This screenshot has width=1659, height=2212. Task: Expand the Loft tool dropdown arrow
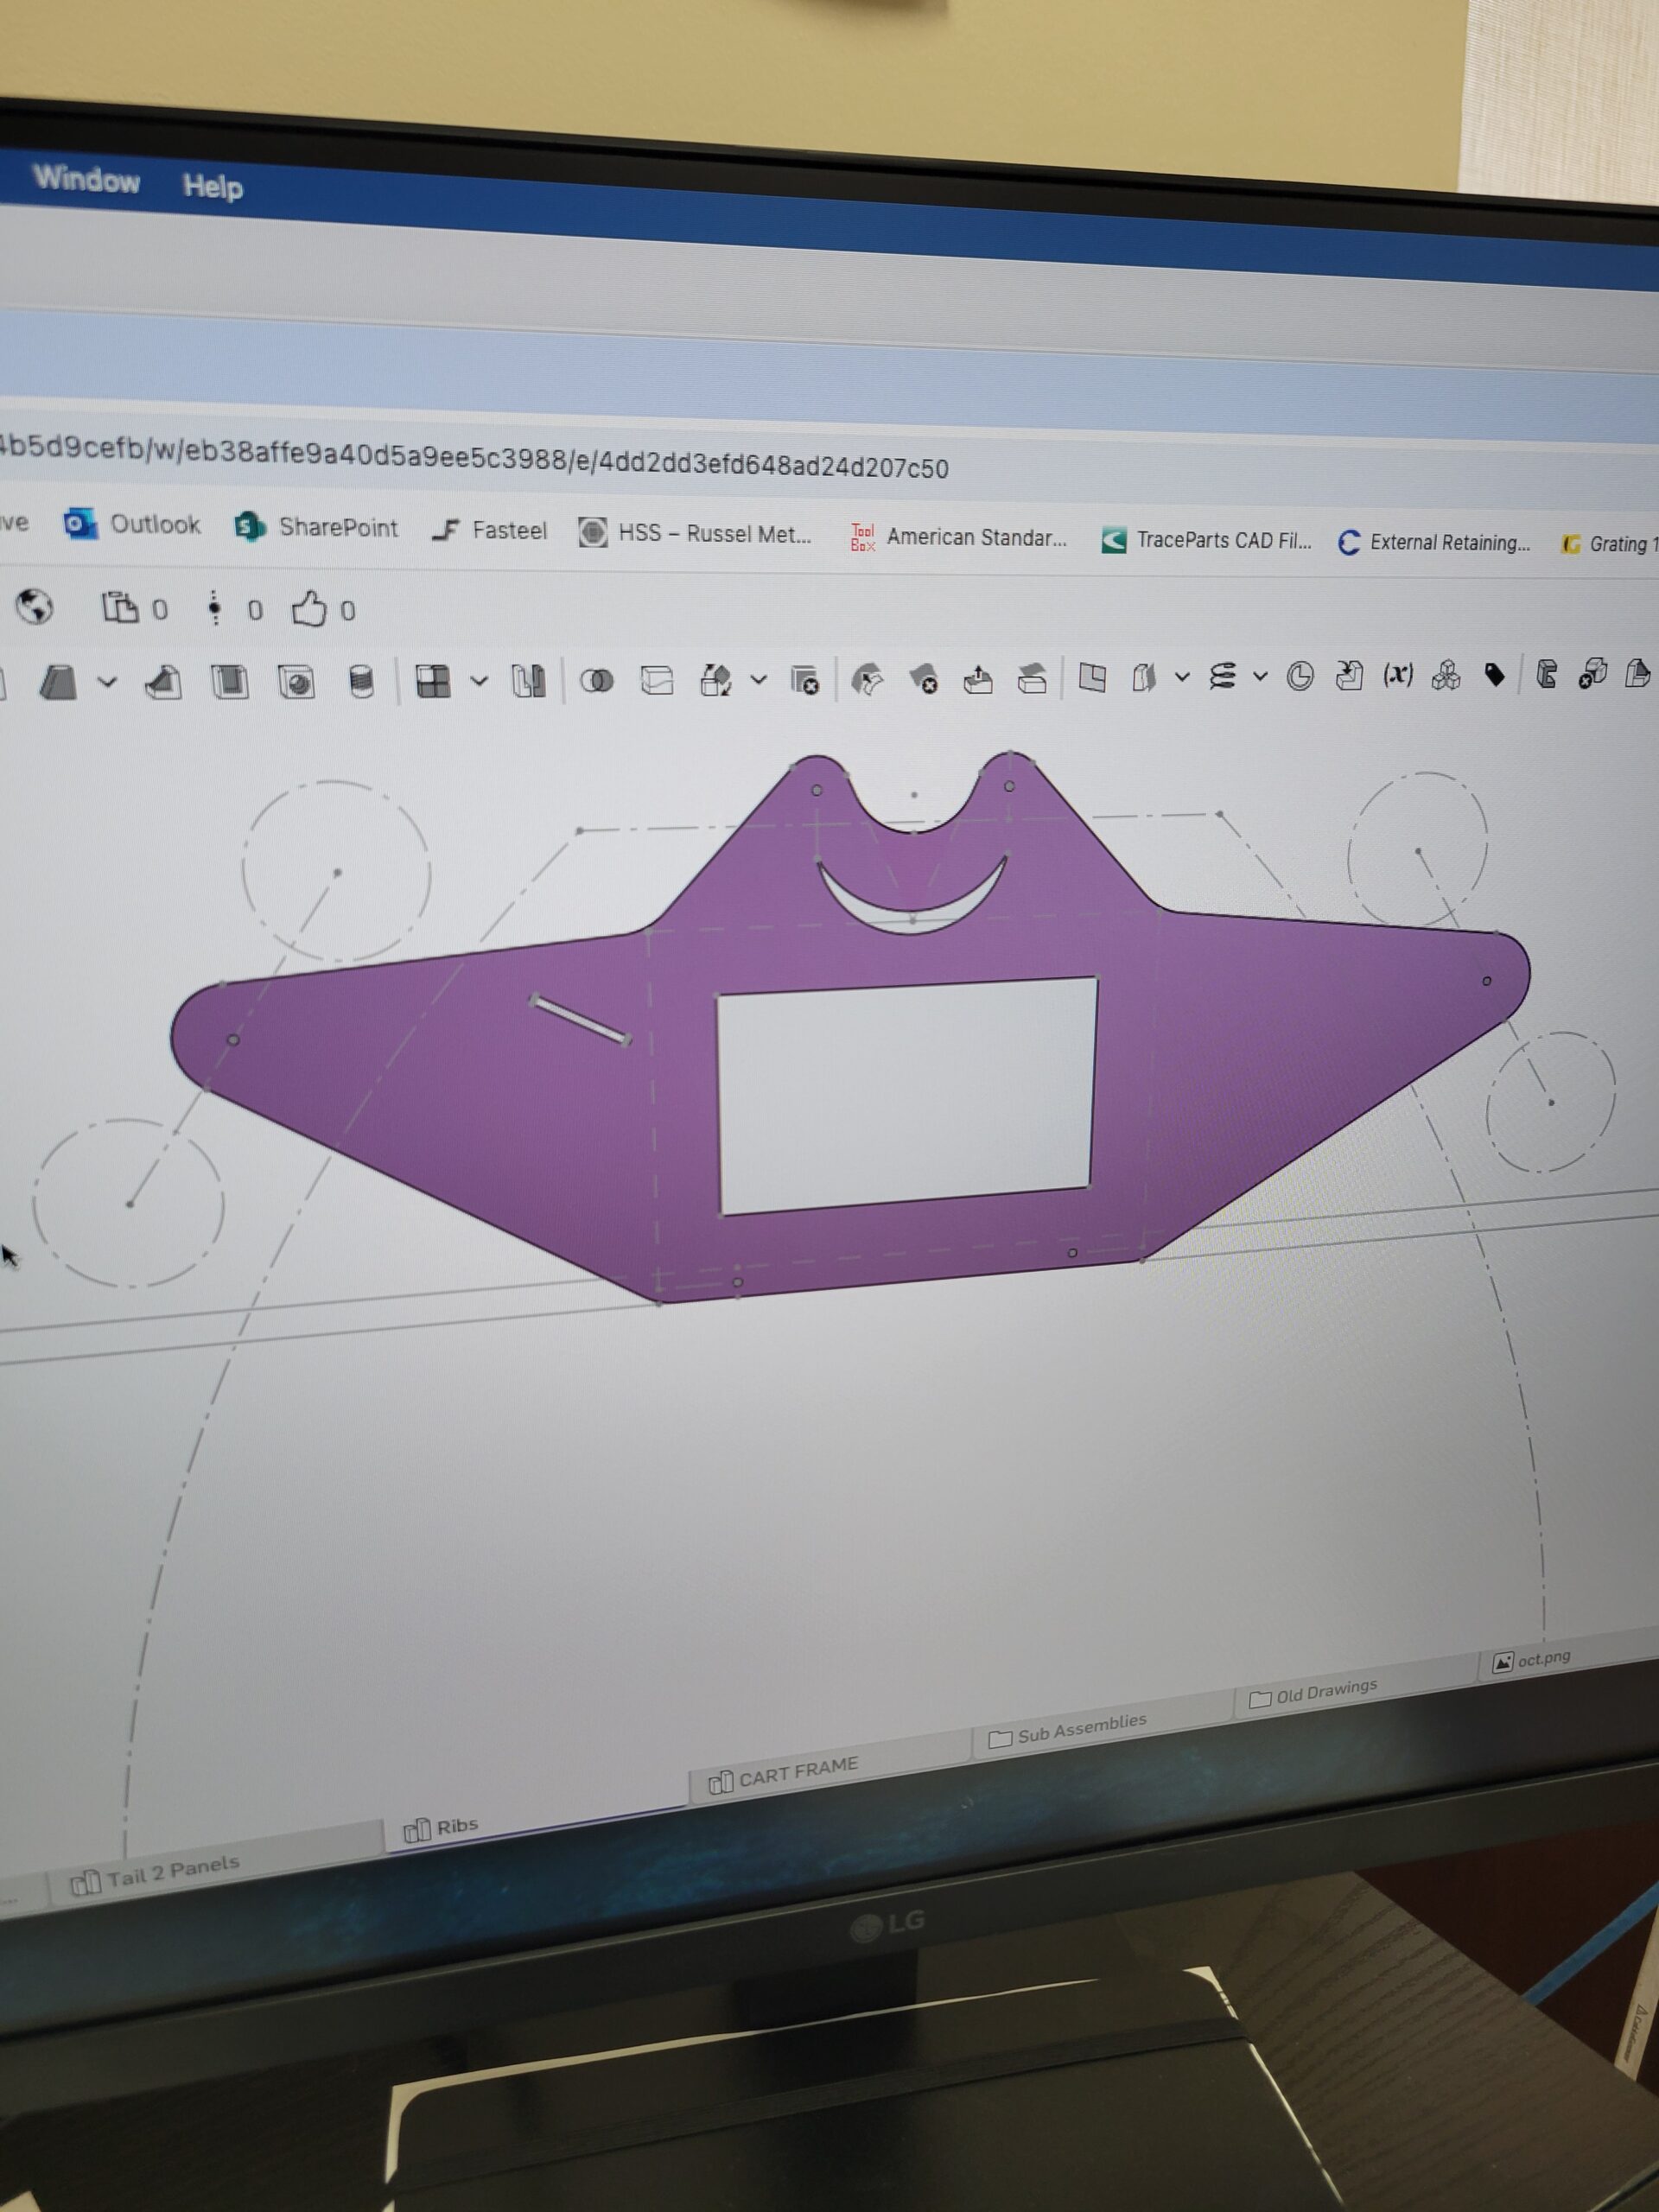pyautogui.click(x=107, y=683)
